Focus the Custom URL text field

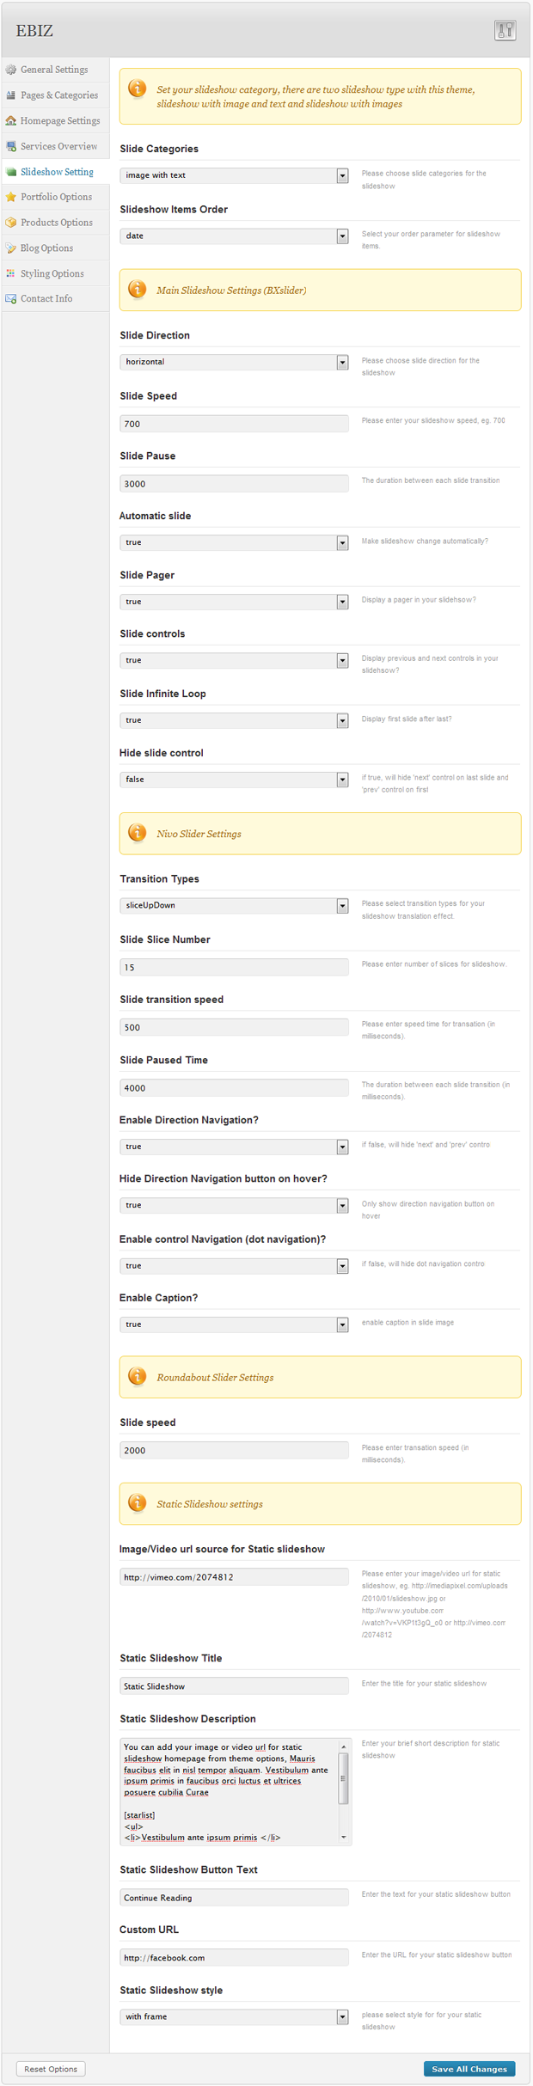tap(234, 1957)
